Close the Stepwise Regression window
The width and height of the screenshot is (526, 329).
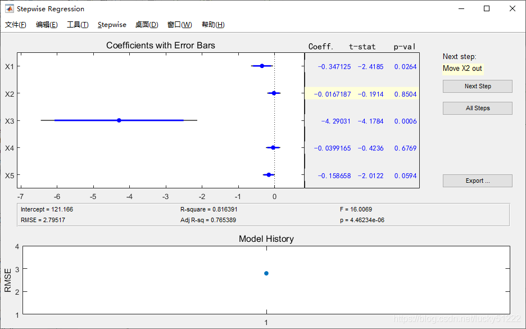(x=513, y=9)
